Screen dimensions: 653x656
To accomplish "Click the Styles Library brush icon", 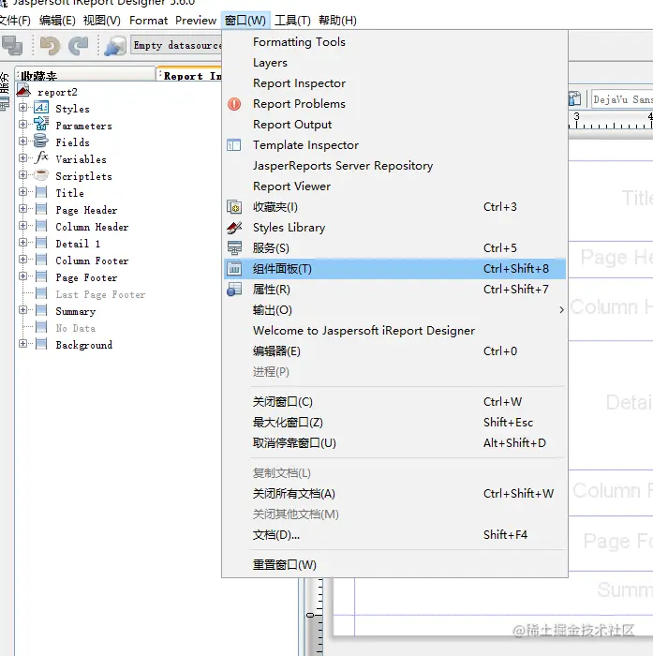I will tap(234, 228).
